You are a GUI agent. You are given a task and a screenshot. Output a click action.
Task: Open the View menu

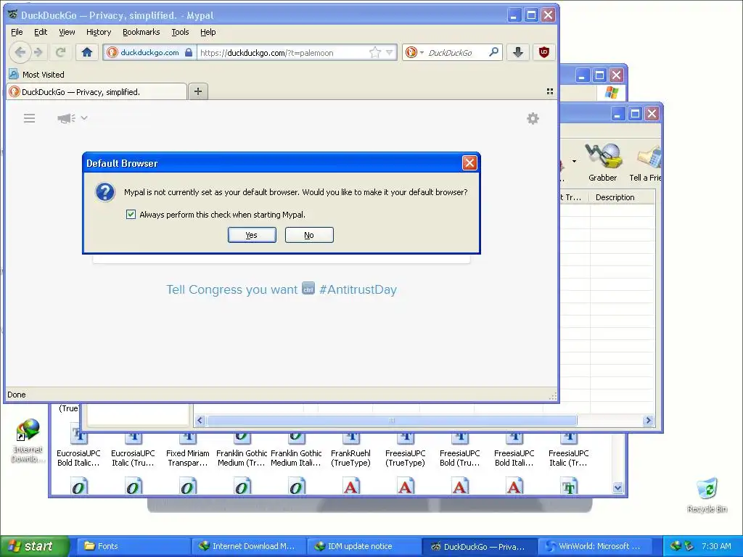click(67, 32)
